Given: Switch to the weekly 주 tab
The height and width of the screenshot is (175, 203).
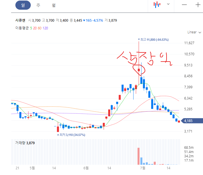Looking at the screenshot, I should [38, 5].
